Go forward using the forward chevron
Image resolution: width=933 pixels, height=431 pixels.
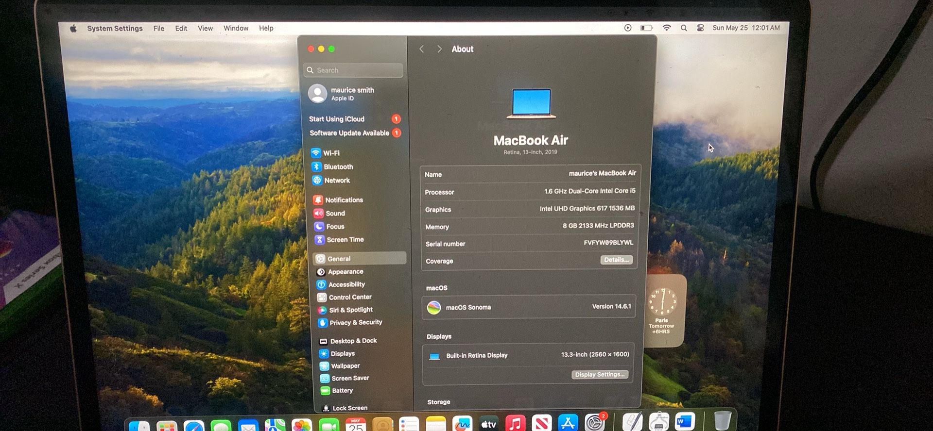click(x=439, y=49)
